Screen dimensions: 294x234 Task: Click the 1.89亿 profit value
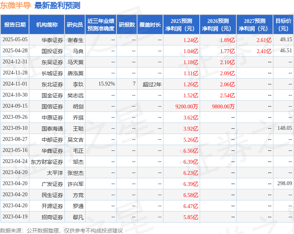(227, 40)
